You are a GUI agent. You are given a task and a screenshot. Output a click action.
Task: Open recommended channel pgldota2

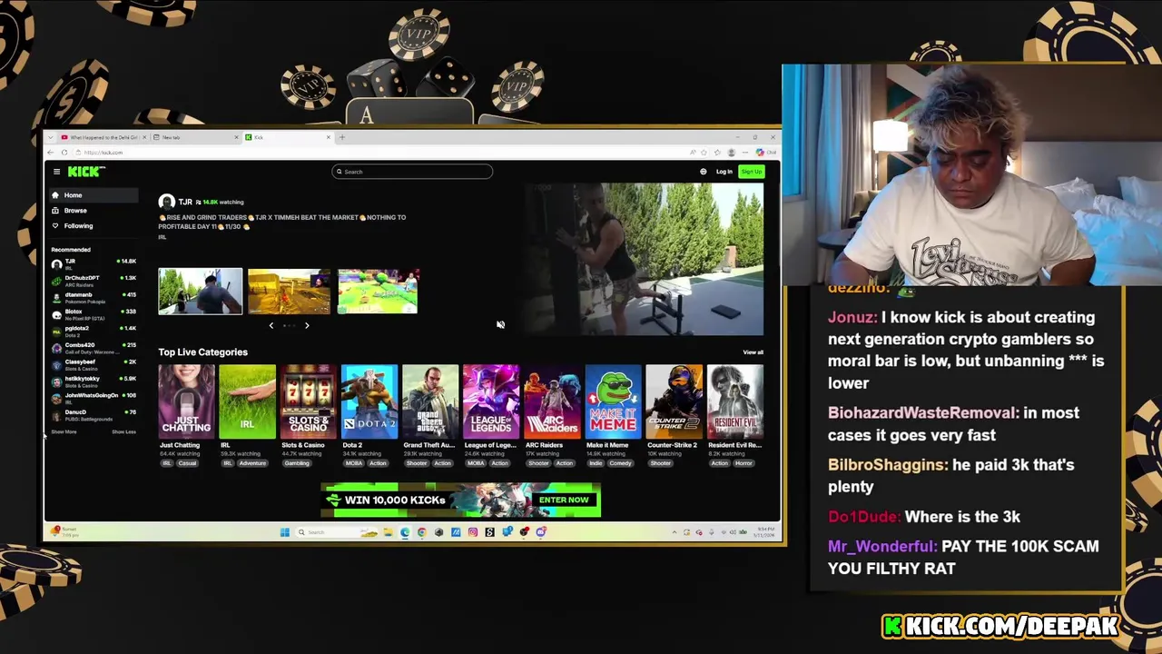pos(94,330)
